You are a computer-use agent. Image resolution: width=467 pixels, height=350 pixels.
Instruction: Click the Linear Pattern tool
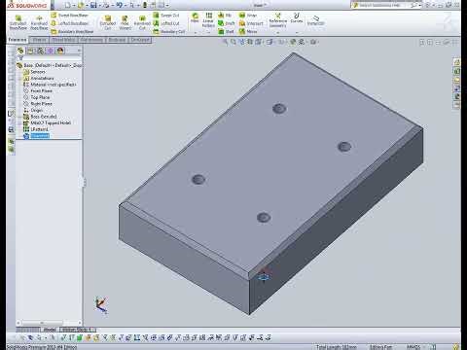[x=208, y=19]
